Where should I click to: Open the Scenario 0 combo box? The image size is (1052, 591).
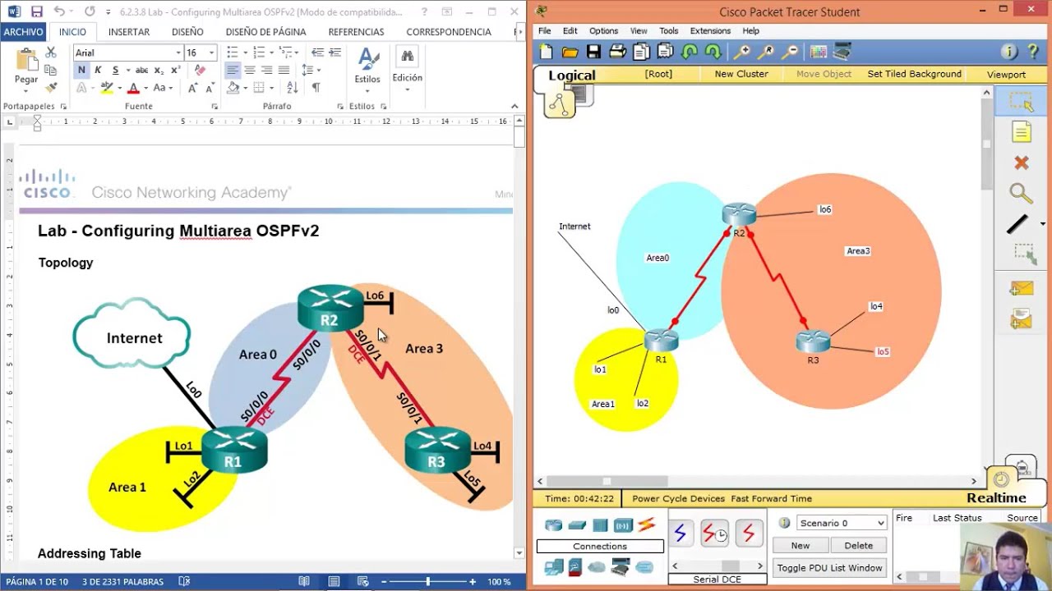842,523
